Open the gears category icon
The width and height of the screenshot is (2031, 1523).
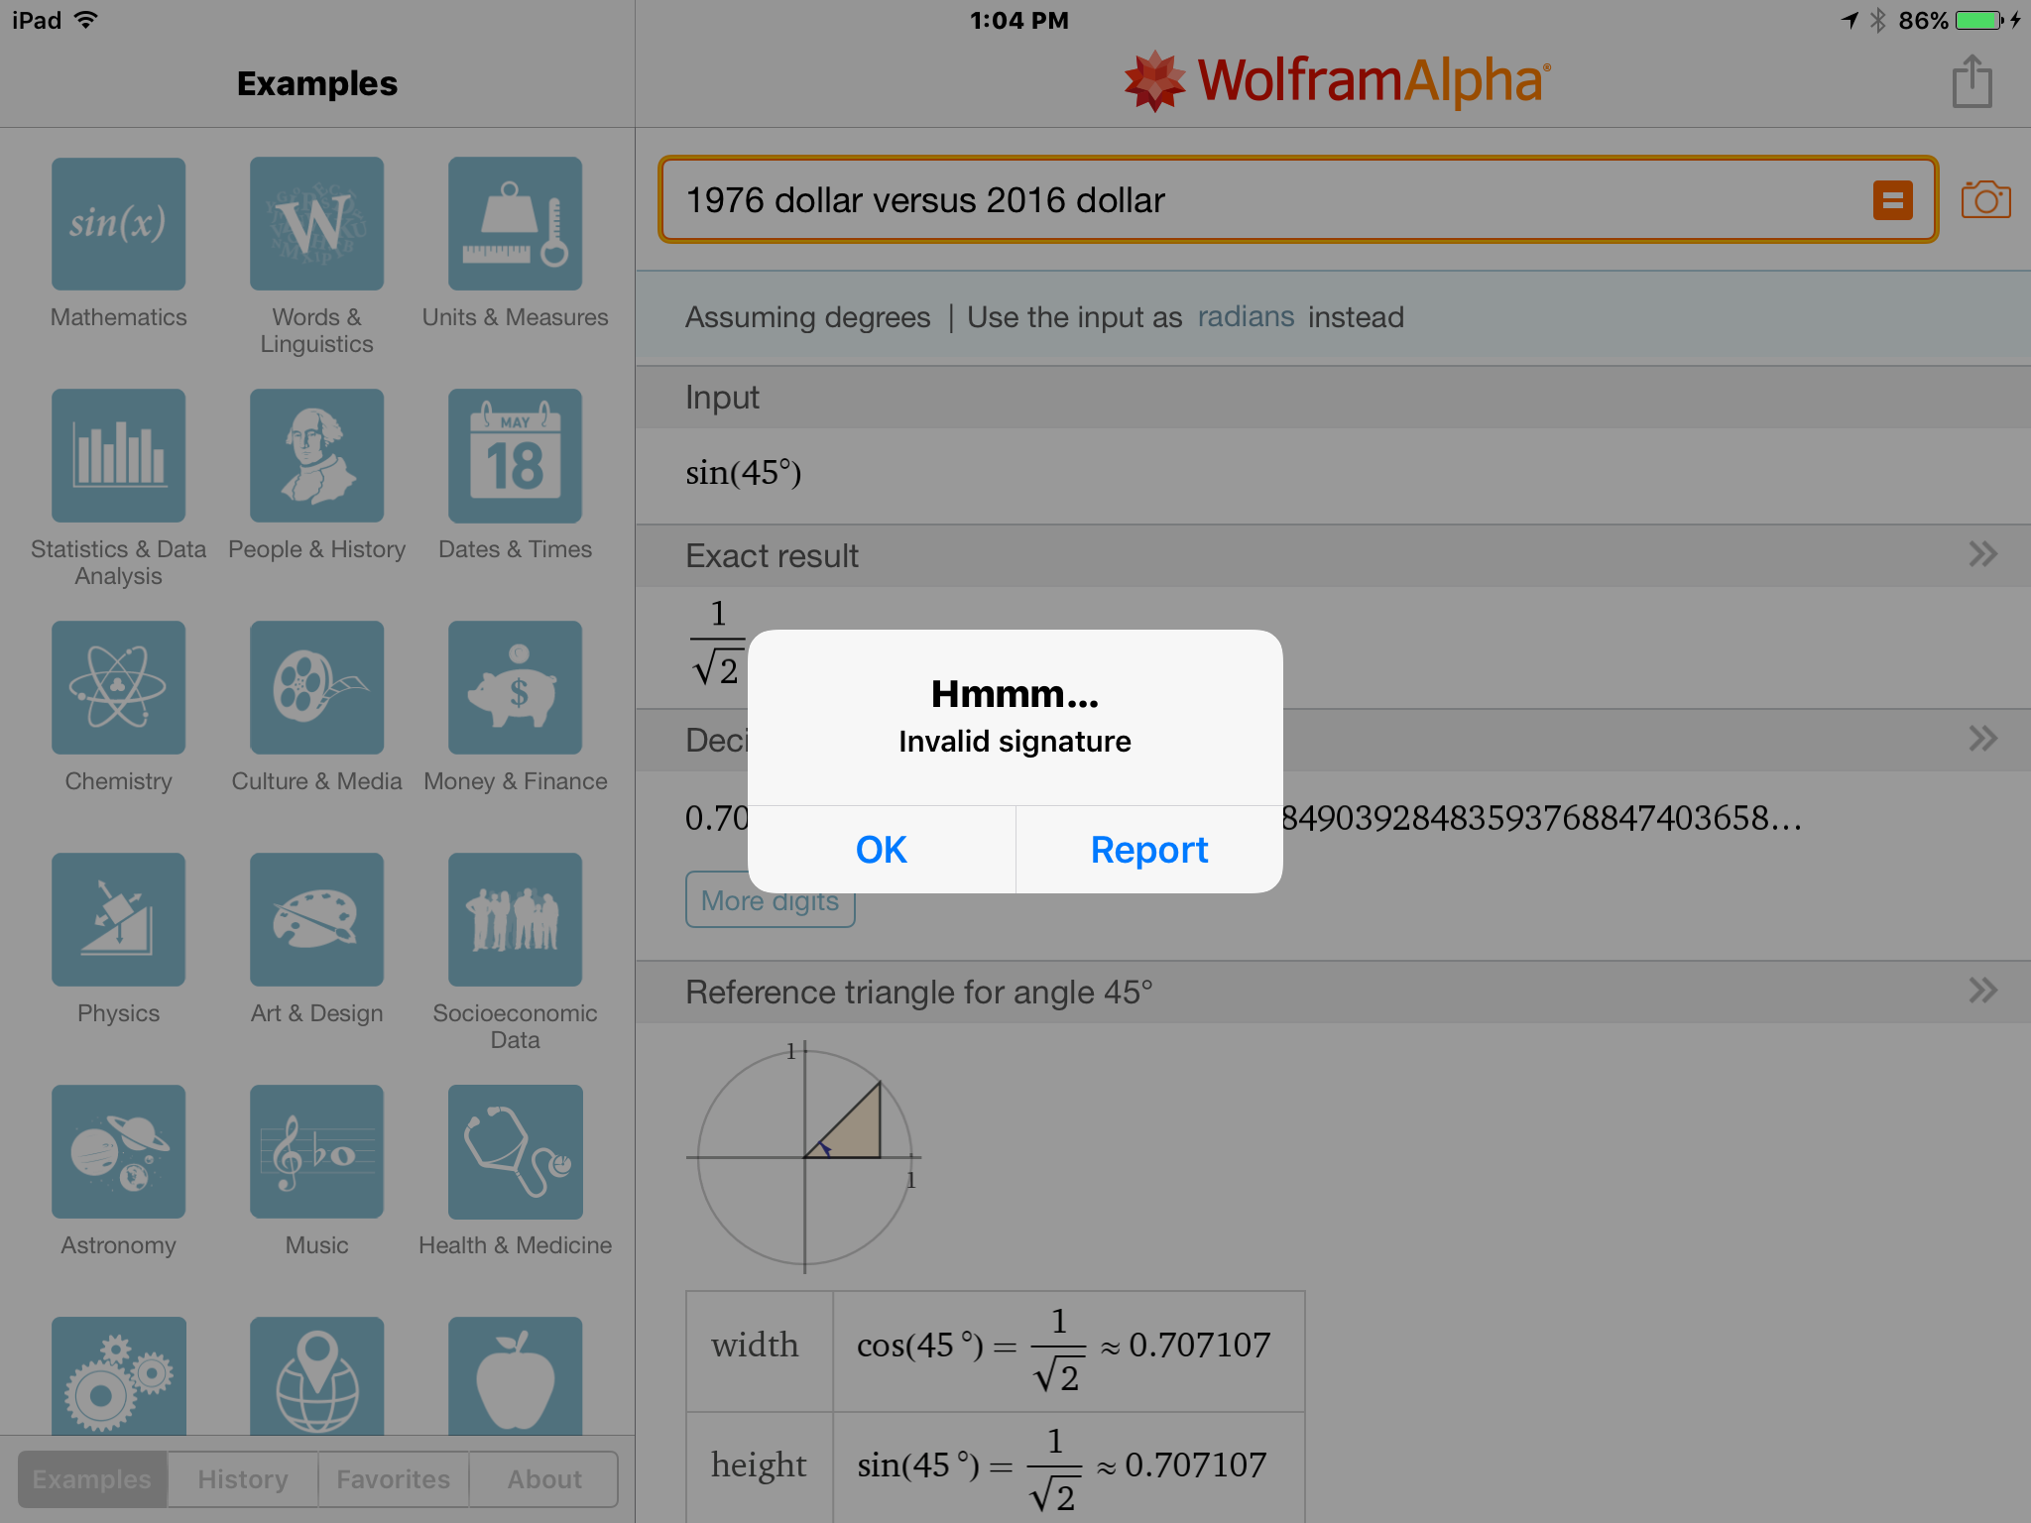coord(118,1376)
